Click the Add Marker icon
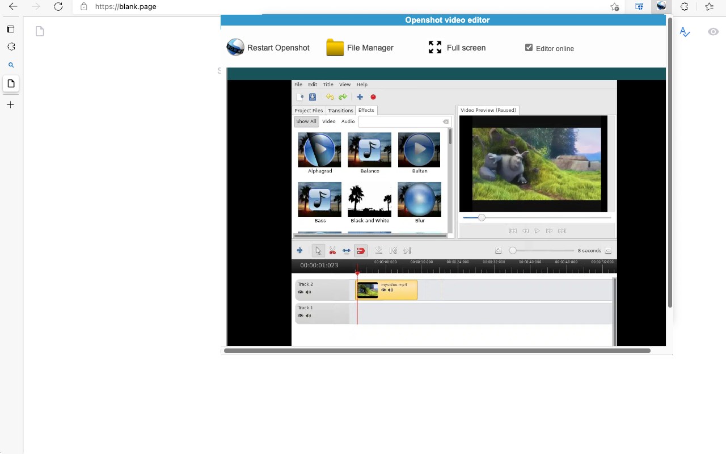This screenshot has width=726, height=454. [379, 250]
